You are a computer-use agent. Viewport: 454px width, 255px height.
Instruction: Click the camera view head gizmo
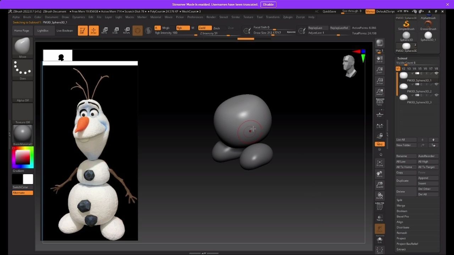[x=349, y=66]
